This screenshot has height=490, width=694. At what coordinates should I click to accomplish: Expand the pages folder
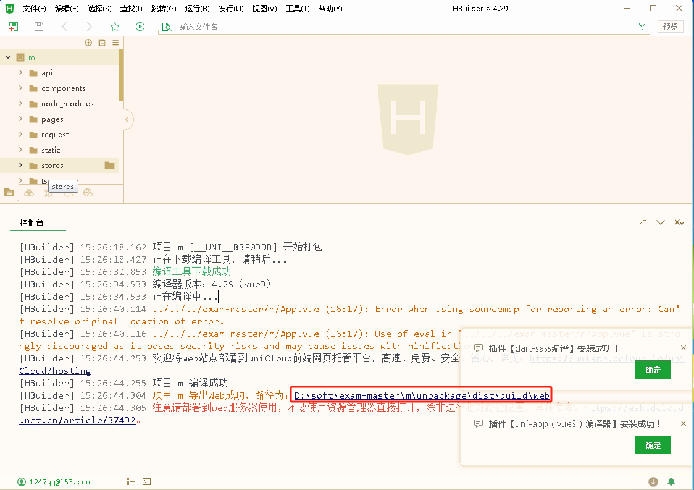(x=20, y=119)
